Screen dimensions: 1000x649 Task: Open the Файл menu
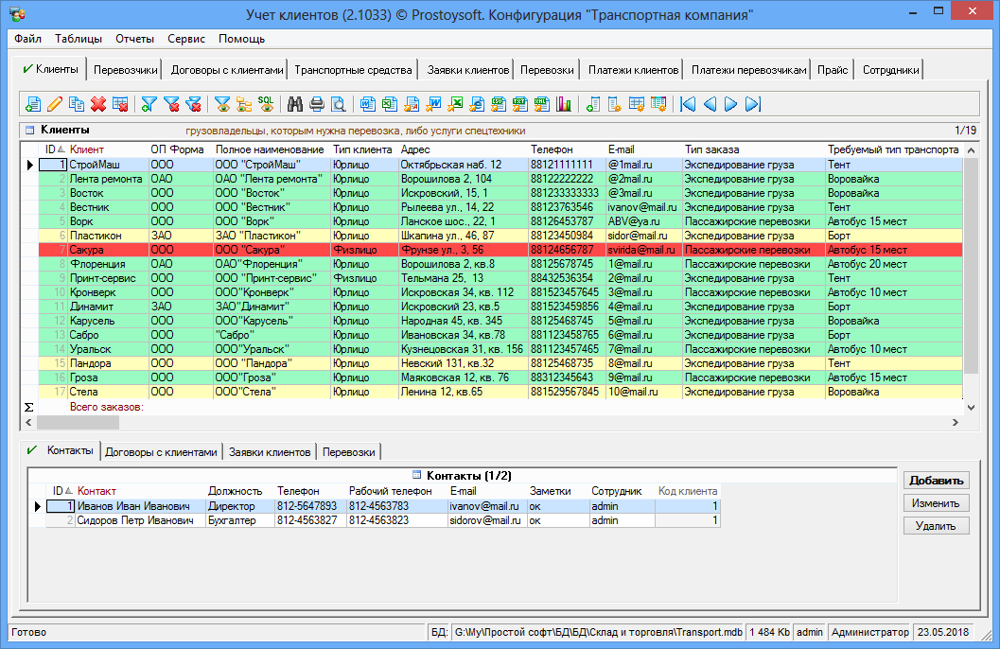pos(28,39)
